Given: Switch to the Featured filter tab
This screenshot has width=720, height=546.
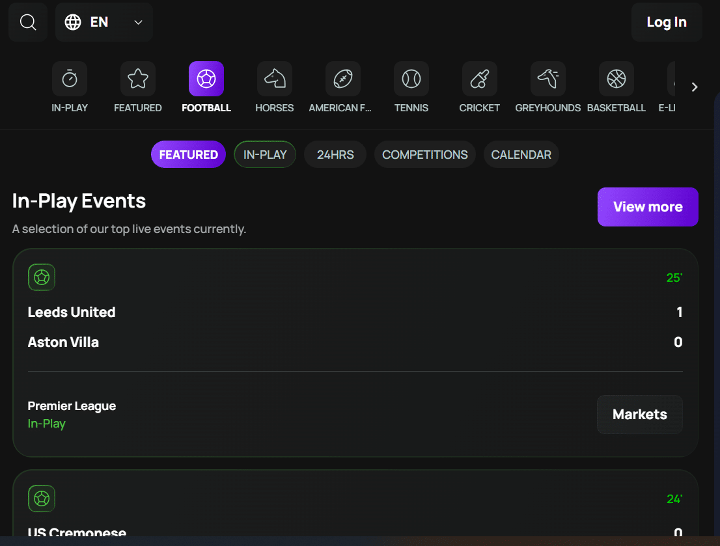Looking at the screenshot, I should click(188, 155).
